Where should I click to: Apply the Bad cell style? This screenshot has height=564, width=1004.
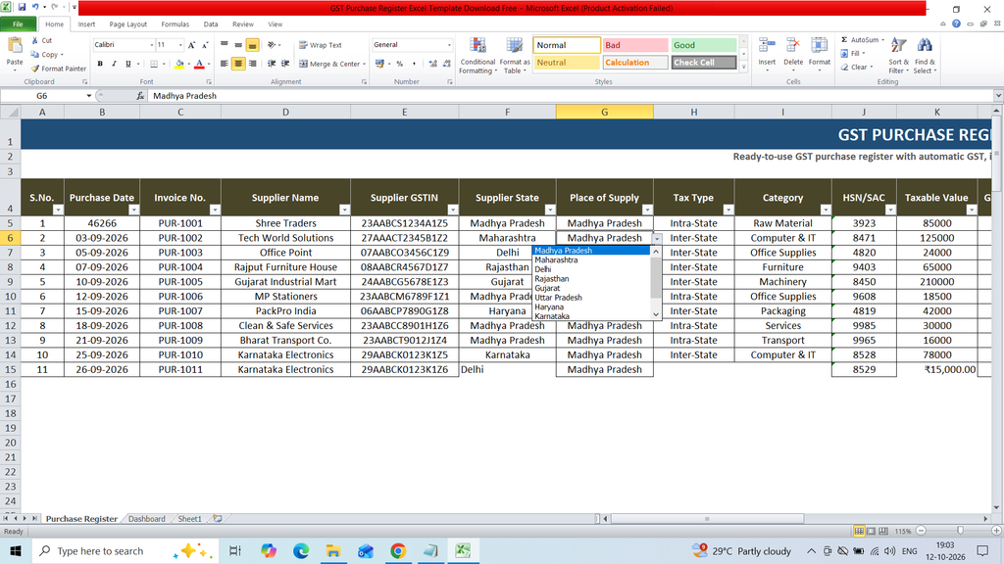pos(635,45)
